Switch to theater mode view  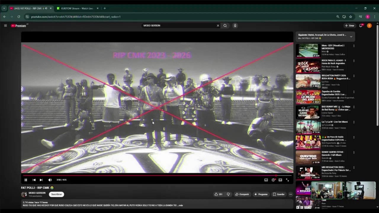pos(280,180)
